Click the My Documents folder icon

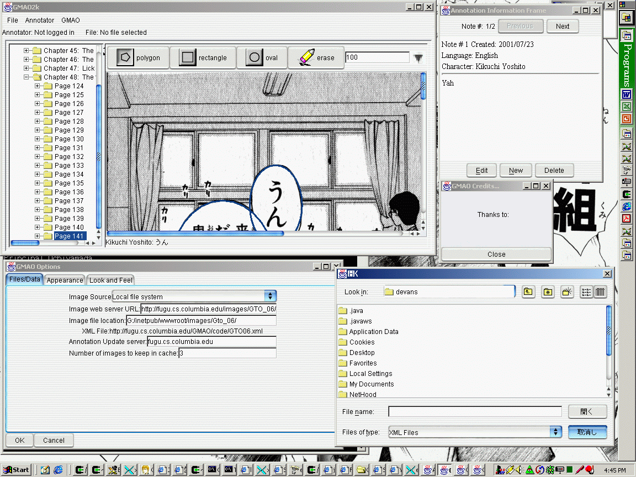coord(343,384)
